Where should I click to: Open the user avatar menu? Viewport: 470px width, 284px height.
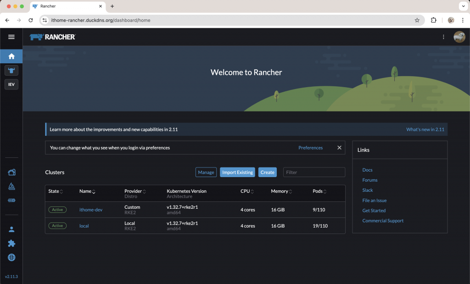(459, 37)
